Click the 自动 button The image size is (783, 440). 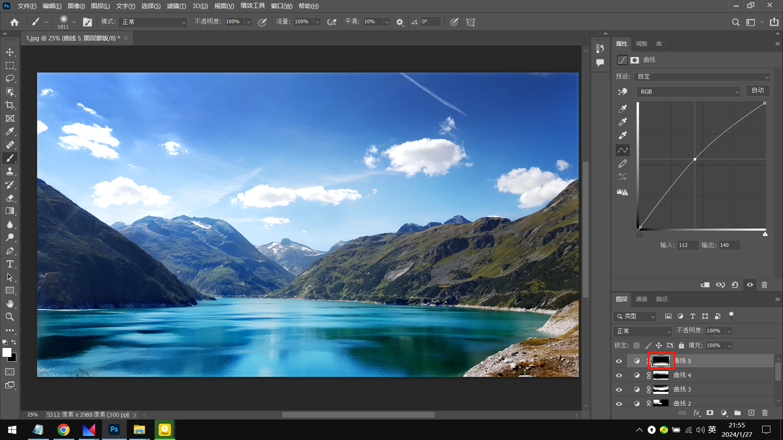[x=758, y=90]
